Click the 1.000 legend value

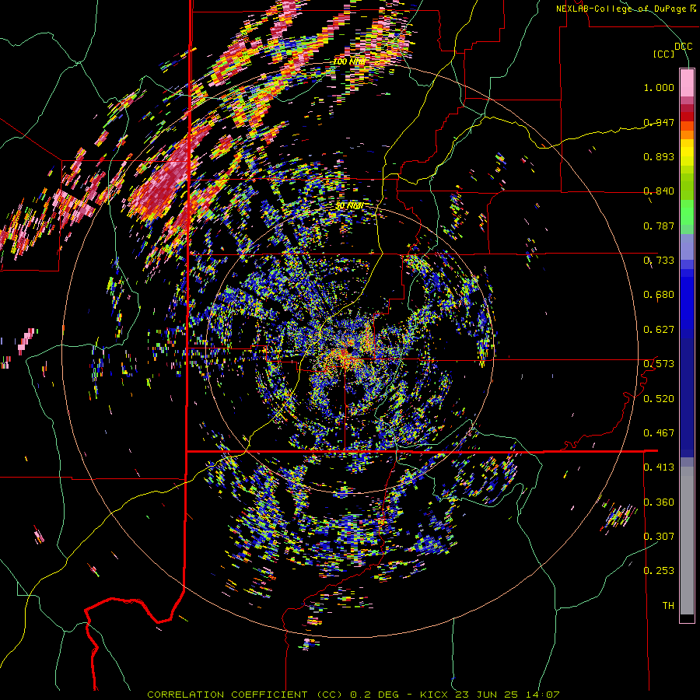coord(659,87)
